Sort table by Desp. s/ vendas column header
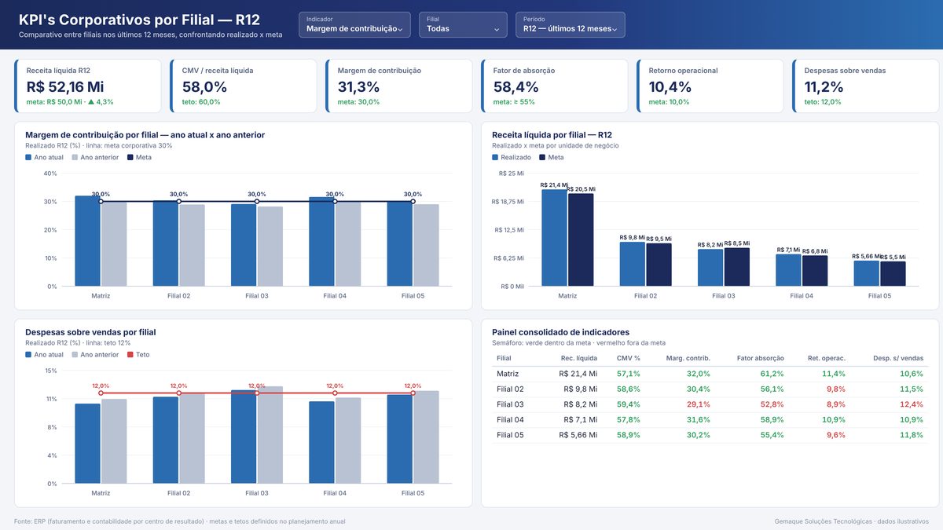Viewport: 943px width, 530px height. (898, 358)
